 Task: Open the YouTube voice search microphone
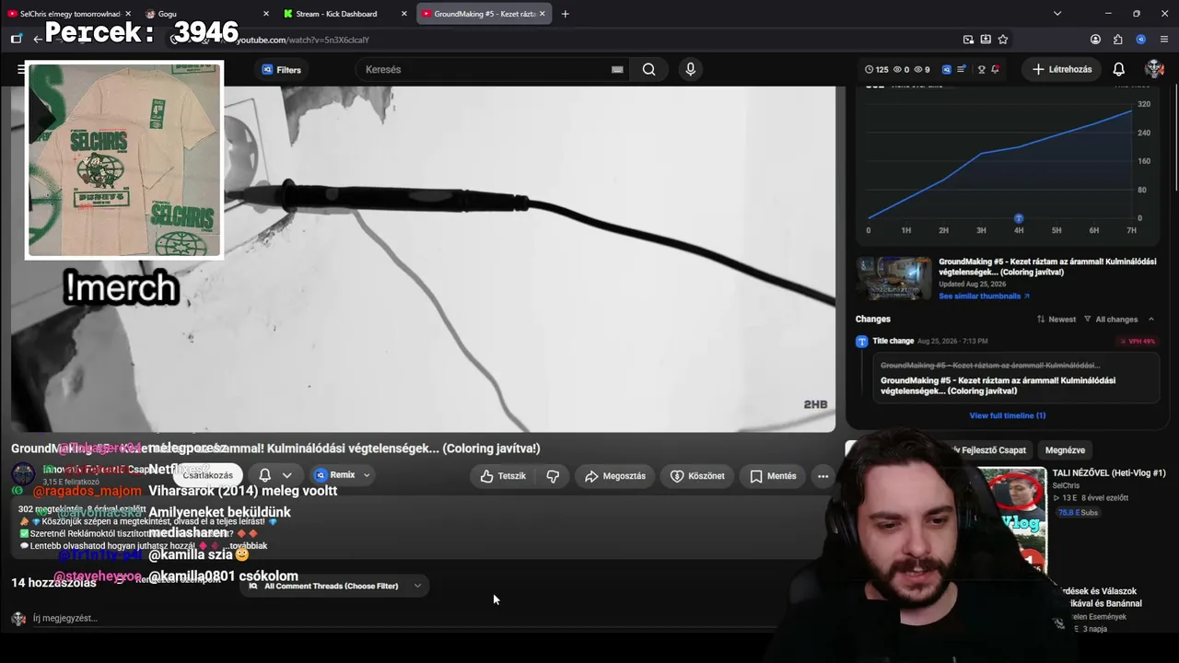pyautogui.click(x=690, y=69)
